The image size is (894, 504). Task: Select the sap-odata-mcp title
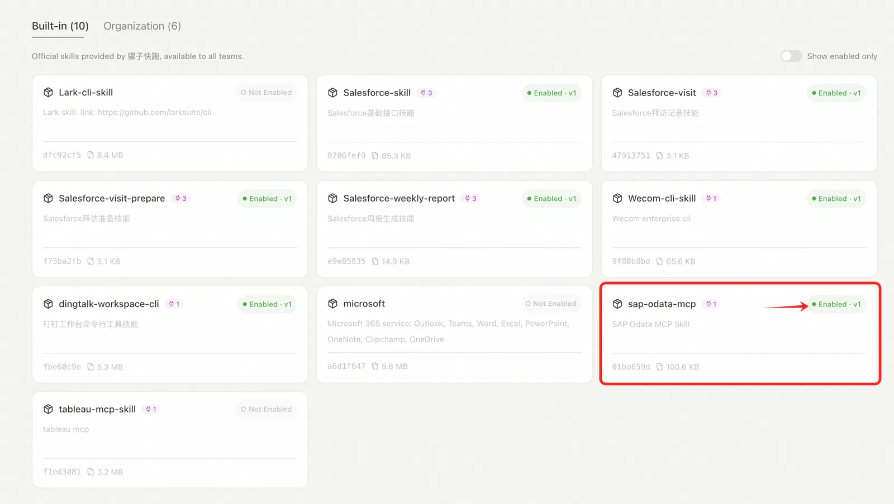[x=662, y=304]
